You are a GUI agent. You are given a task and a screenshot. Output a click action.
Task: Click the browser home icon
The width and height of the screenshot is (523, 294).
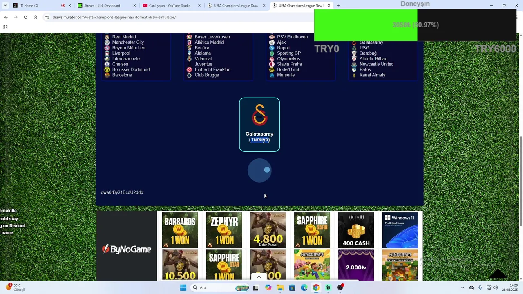(x=36, y=17)
